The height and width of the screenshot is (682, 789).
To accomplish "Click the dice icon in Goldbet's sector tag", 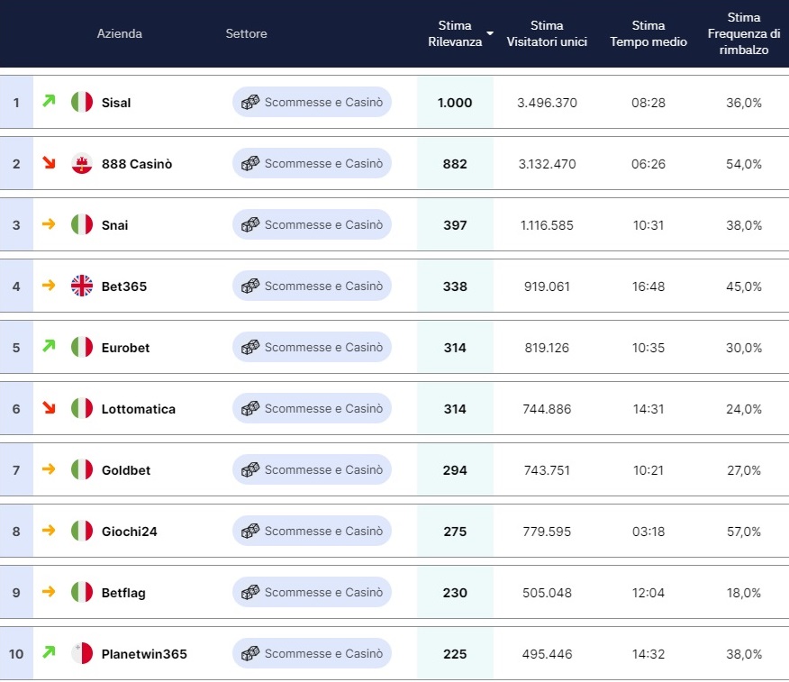I will click(x=250, y=470).
